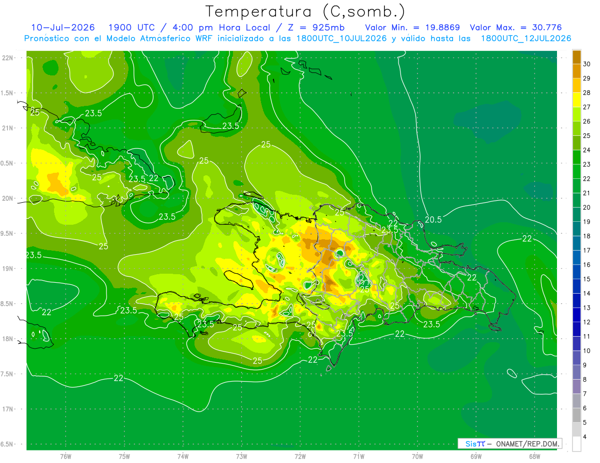Click the legend scale number "10"
Screen dimensions: 600x463
pos(586,351)
